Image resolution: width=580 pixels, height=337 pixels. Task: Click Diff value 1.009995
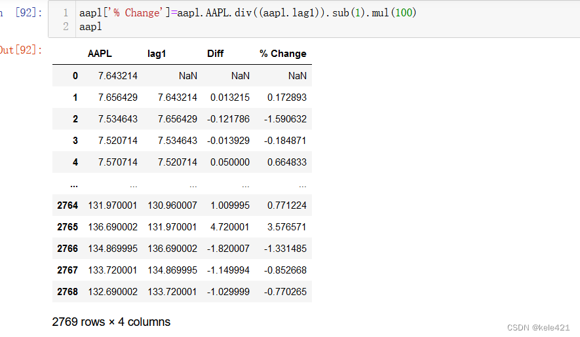230,205
